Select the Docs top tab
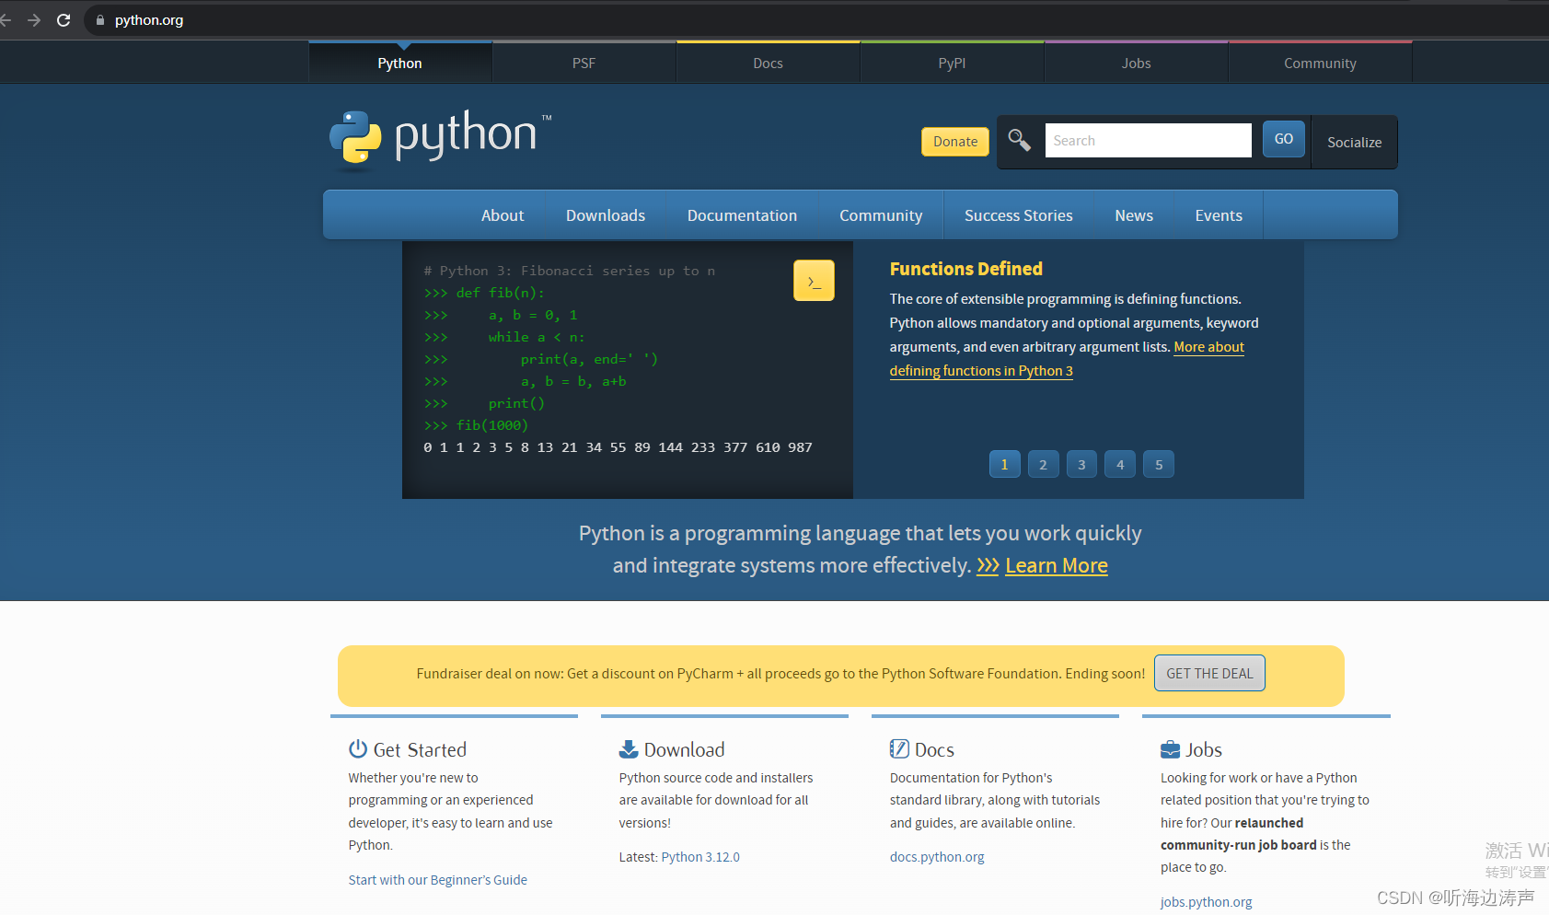 (x=768, y=63)
